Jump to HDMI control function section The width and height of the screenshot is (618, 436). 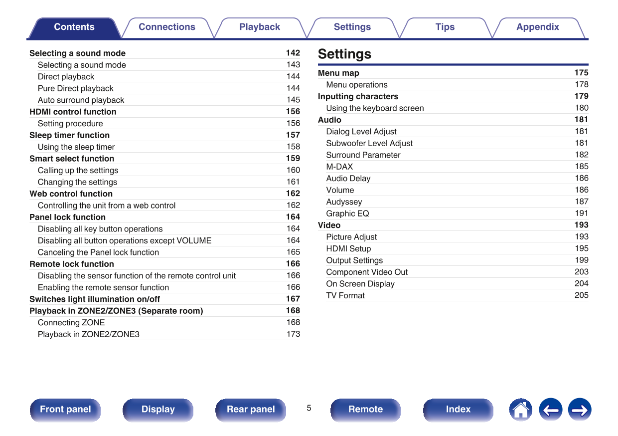73,112
